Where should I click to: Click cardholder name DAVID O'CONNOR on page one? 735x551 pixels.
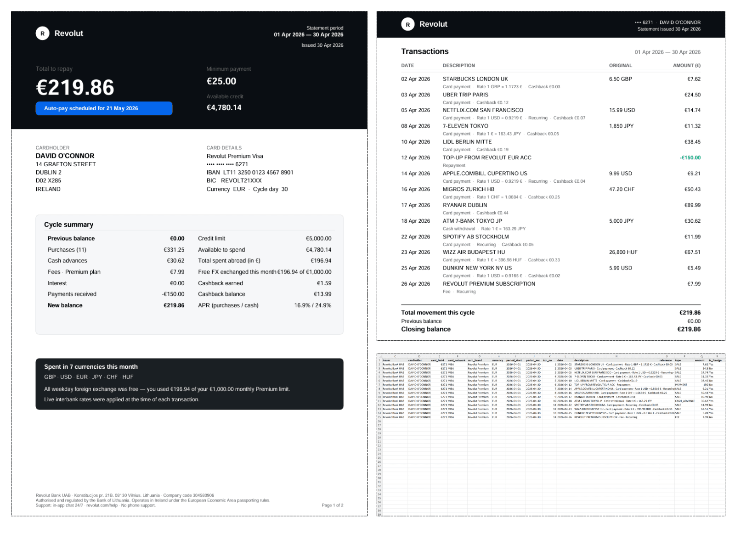(65, 156)
